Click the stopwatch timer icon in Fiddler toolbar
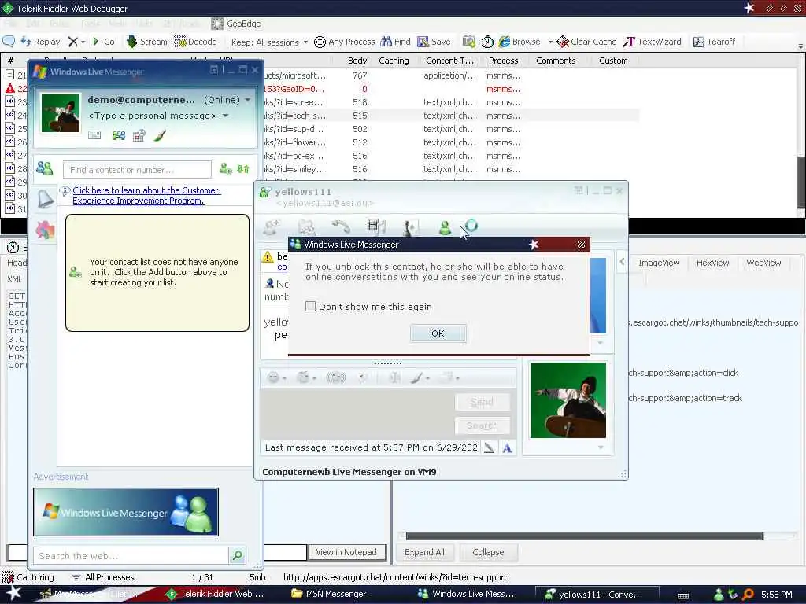Image resolution: width=806 pixels, height=604 pixels. click(x=487, y=42)
